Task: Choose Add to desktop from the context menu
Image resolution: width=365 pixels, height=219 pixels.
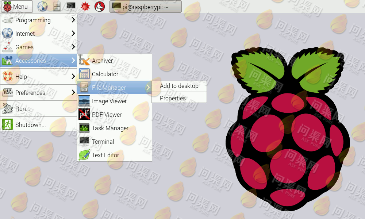Action: [x=179, y=86]
